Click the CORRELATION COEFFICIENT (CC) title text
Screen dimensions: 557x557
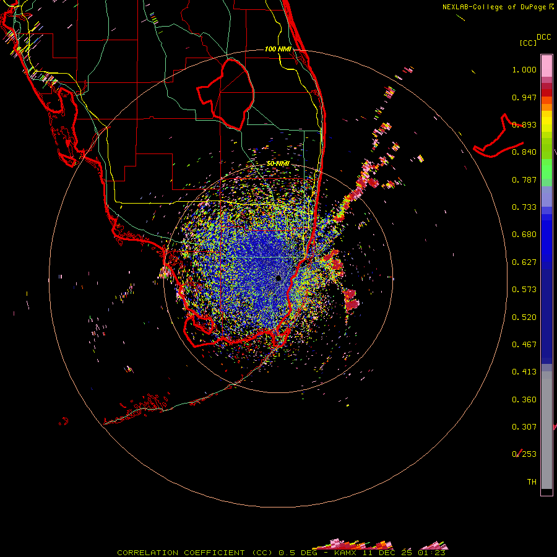point(196,553)
